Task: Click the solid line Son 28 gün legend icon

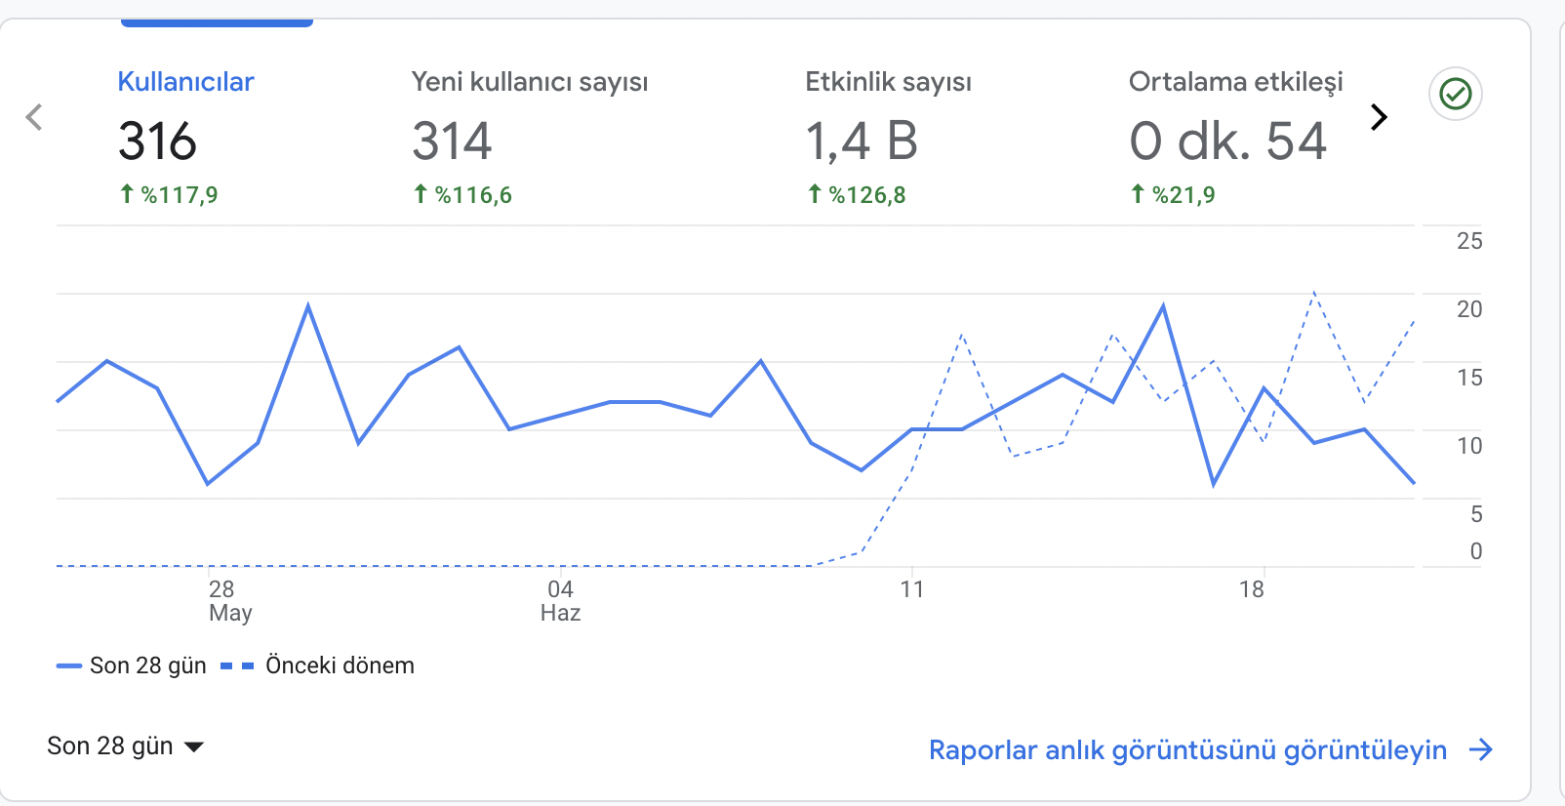Action: click(x=69, y=665)
